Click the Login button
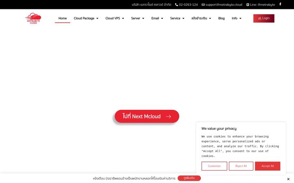Screen dimensions: 294x183 [264, 18]
